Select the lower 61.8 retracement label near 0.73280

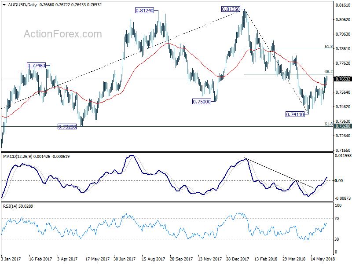point(328,124)
